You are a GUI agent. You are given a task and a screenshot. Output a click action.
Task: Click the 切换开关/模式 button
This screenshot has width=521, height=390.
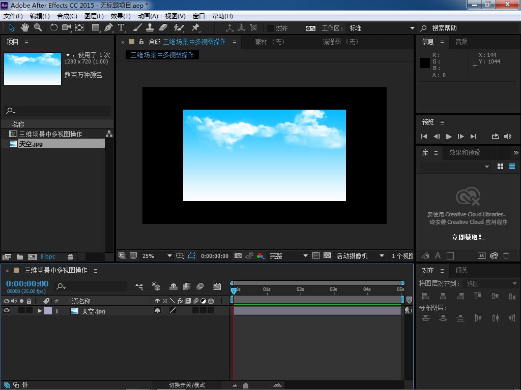[187, 385]
